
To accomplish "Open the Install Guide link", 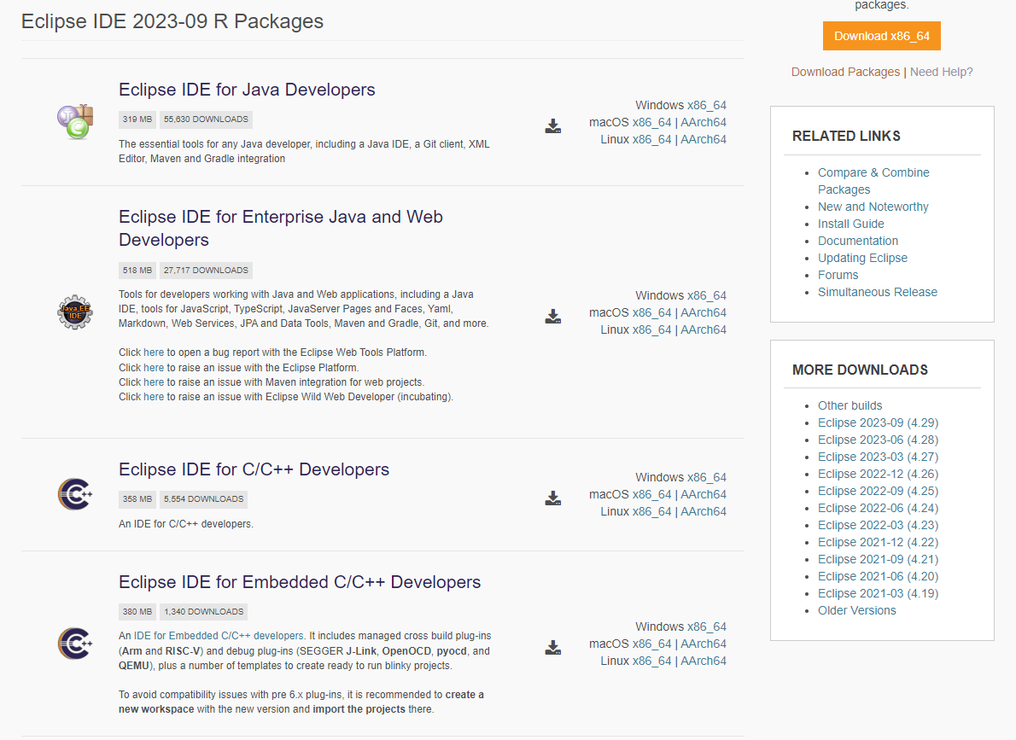I will click(x=850, y=224).
